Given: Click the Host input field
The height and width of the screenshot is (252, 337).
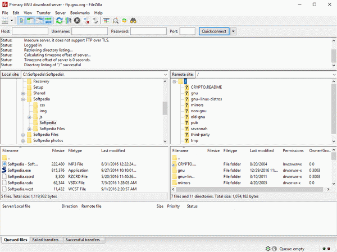Looking at the screenshot, I should [x=30, y=31].
